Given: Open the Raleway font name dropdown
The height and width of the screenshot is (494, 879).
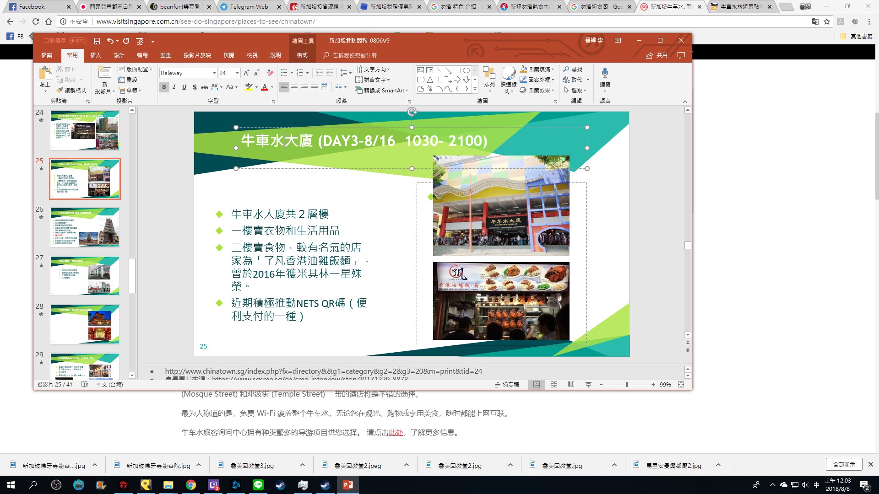Looking at the screenshot, I should point(214,73).
